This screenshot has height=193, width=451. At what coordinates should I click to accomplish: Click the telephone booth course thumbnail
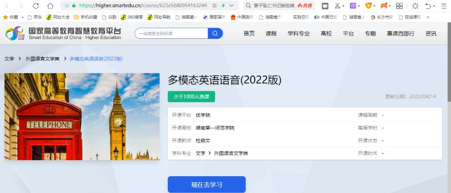(x=82, y=116)
